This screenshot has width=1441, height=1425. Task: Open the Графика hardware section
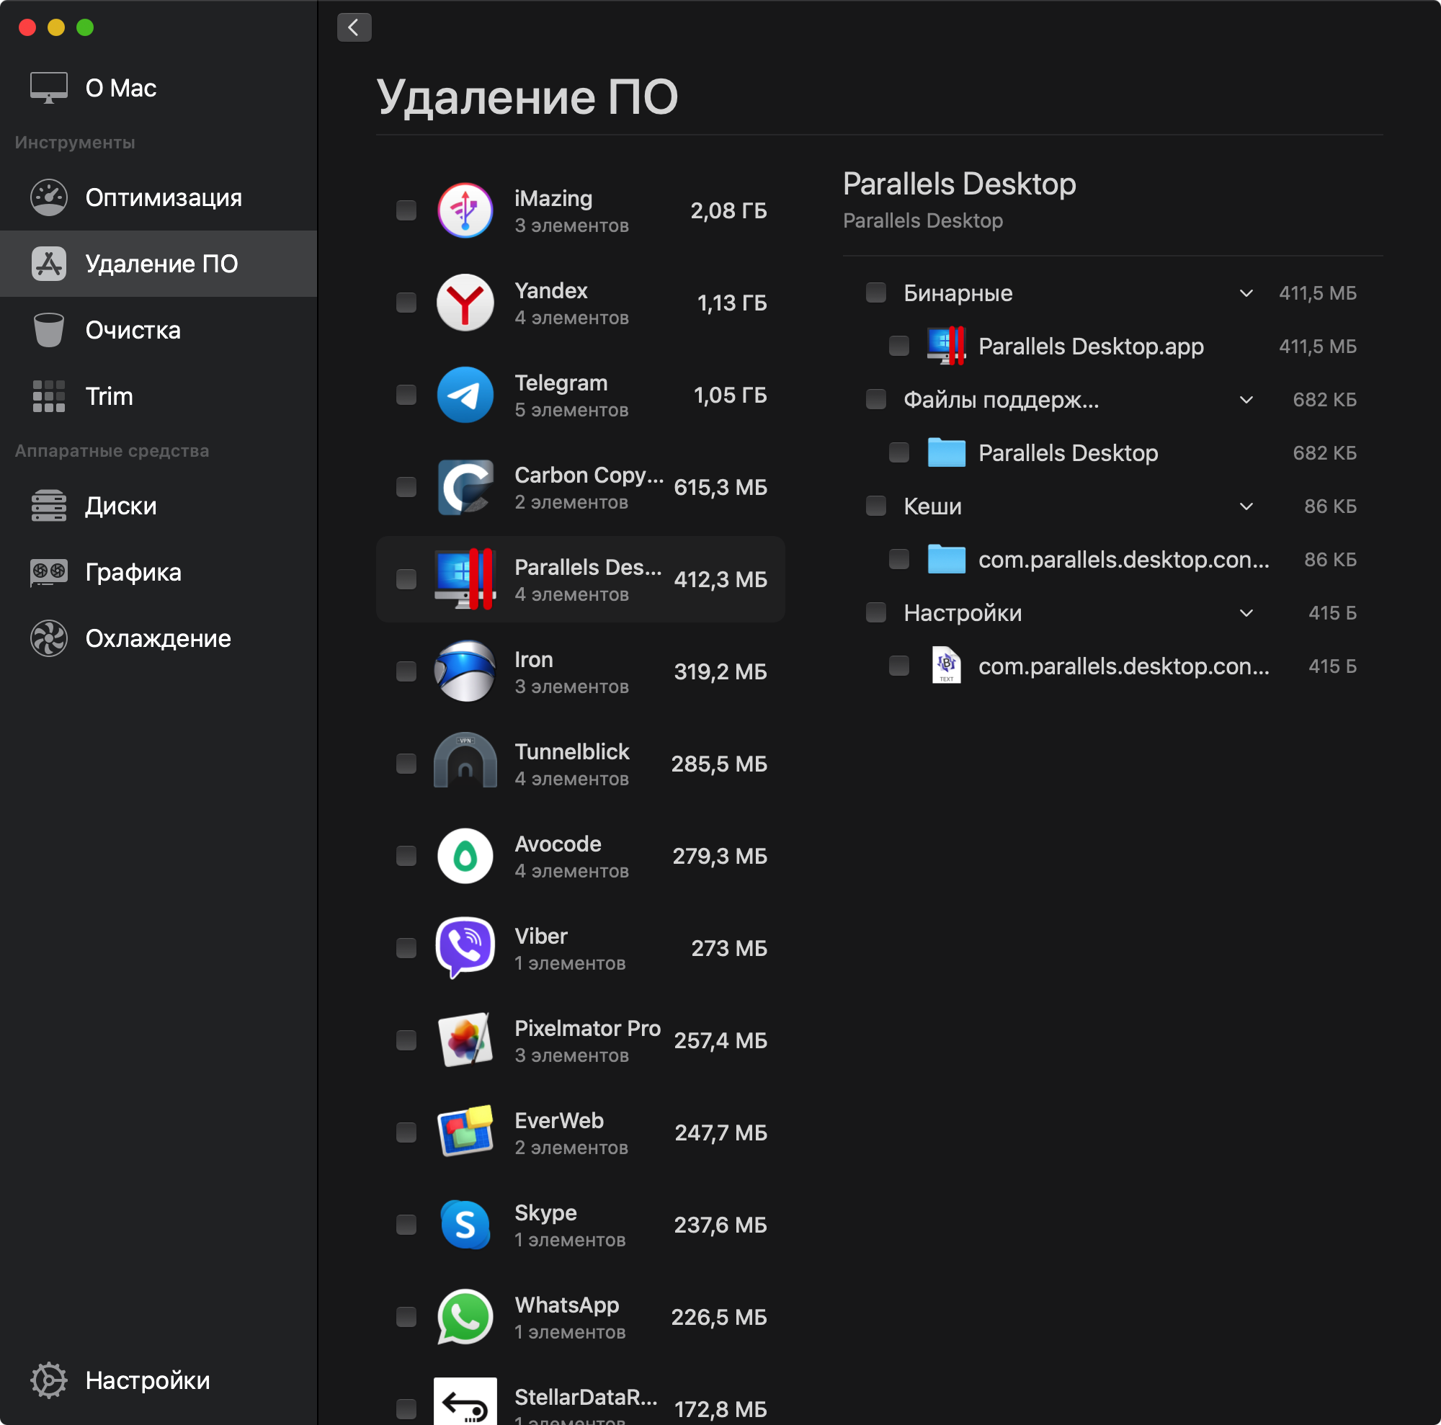point(158,572)
